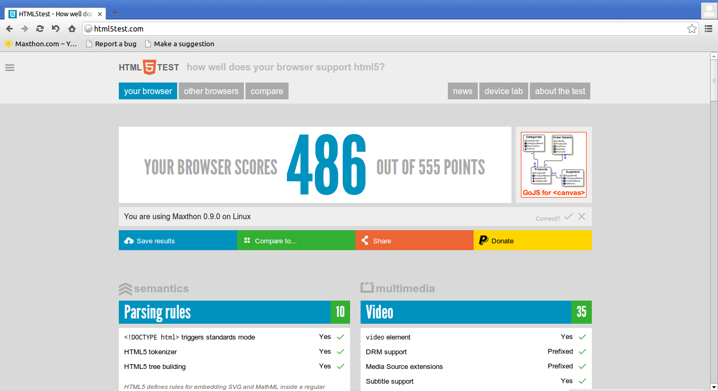Navigate back with the back arrow
Image resolution: width=718 pixels, height=391 pixels.
click(x=9, y=29)
